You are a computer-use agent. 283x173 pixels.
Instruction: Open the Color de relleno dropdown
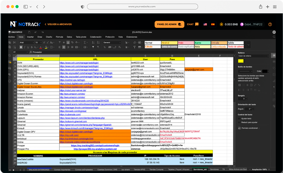click(253, 56)
